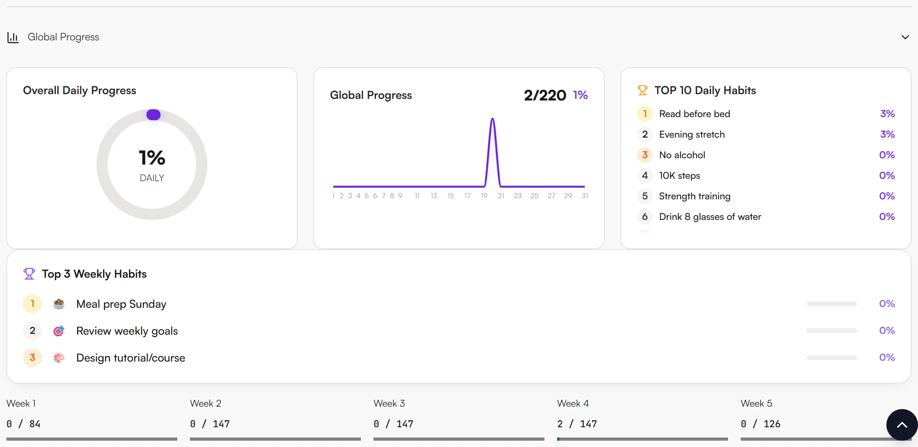Screen dimensions: 918x447
Task: Click the Design tutorial/course palette icon
Action: click(x=59, y=358)
